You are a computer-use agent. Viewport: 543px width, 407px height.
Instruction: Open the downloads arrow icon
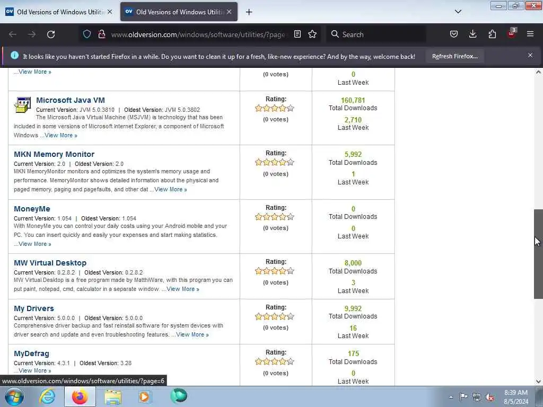tap(472, 34)
